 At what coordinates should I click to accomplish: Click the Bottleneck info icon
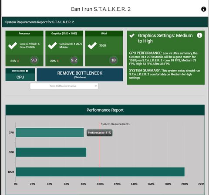coord(27,71)
